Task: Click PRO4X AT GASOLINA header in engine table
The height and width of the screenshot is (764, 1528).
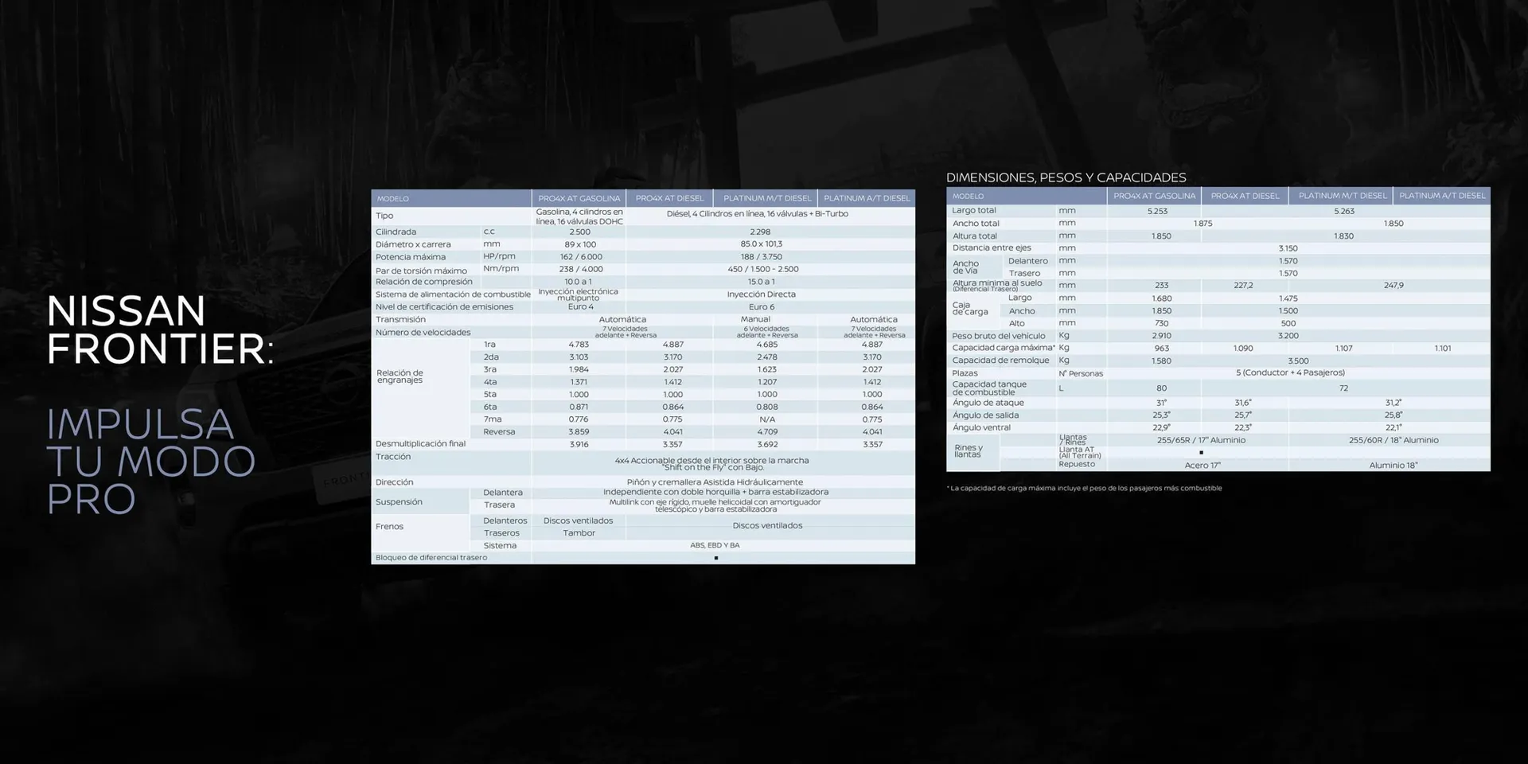Action: tap(579, 199)
